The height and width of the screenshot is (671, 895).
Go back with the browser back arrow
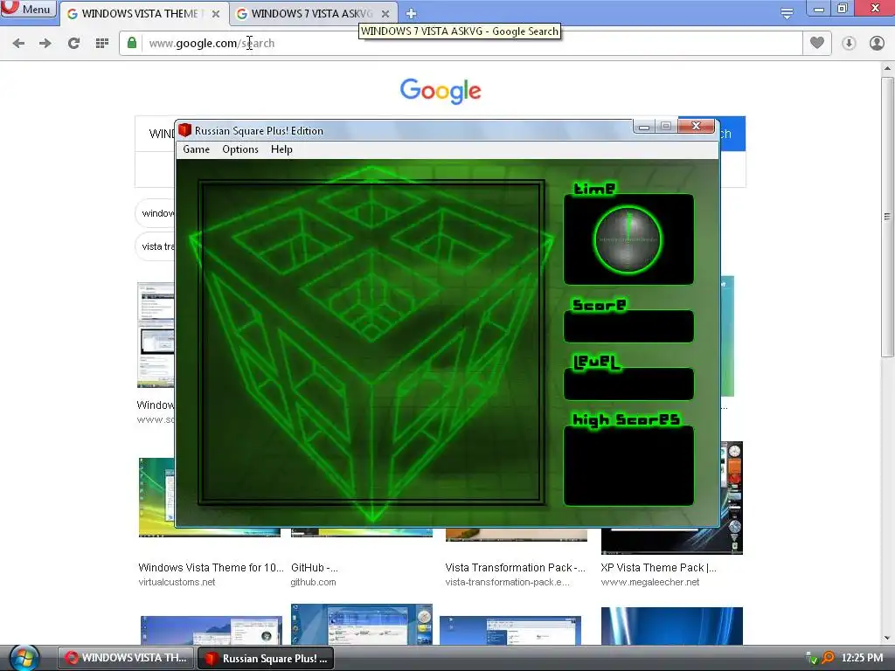tap(18, 44)
